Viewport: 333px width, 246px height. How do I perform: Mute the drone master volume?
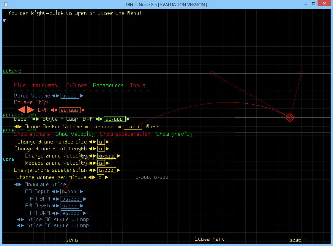152,127
